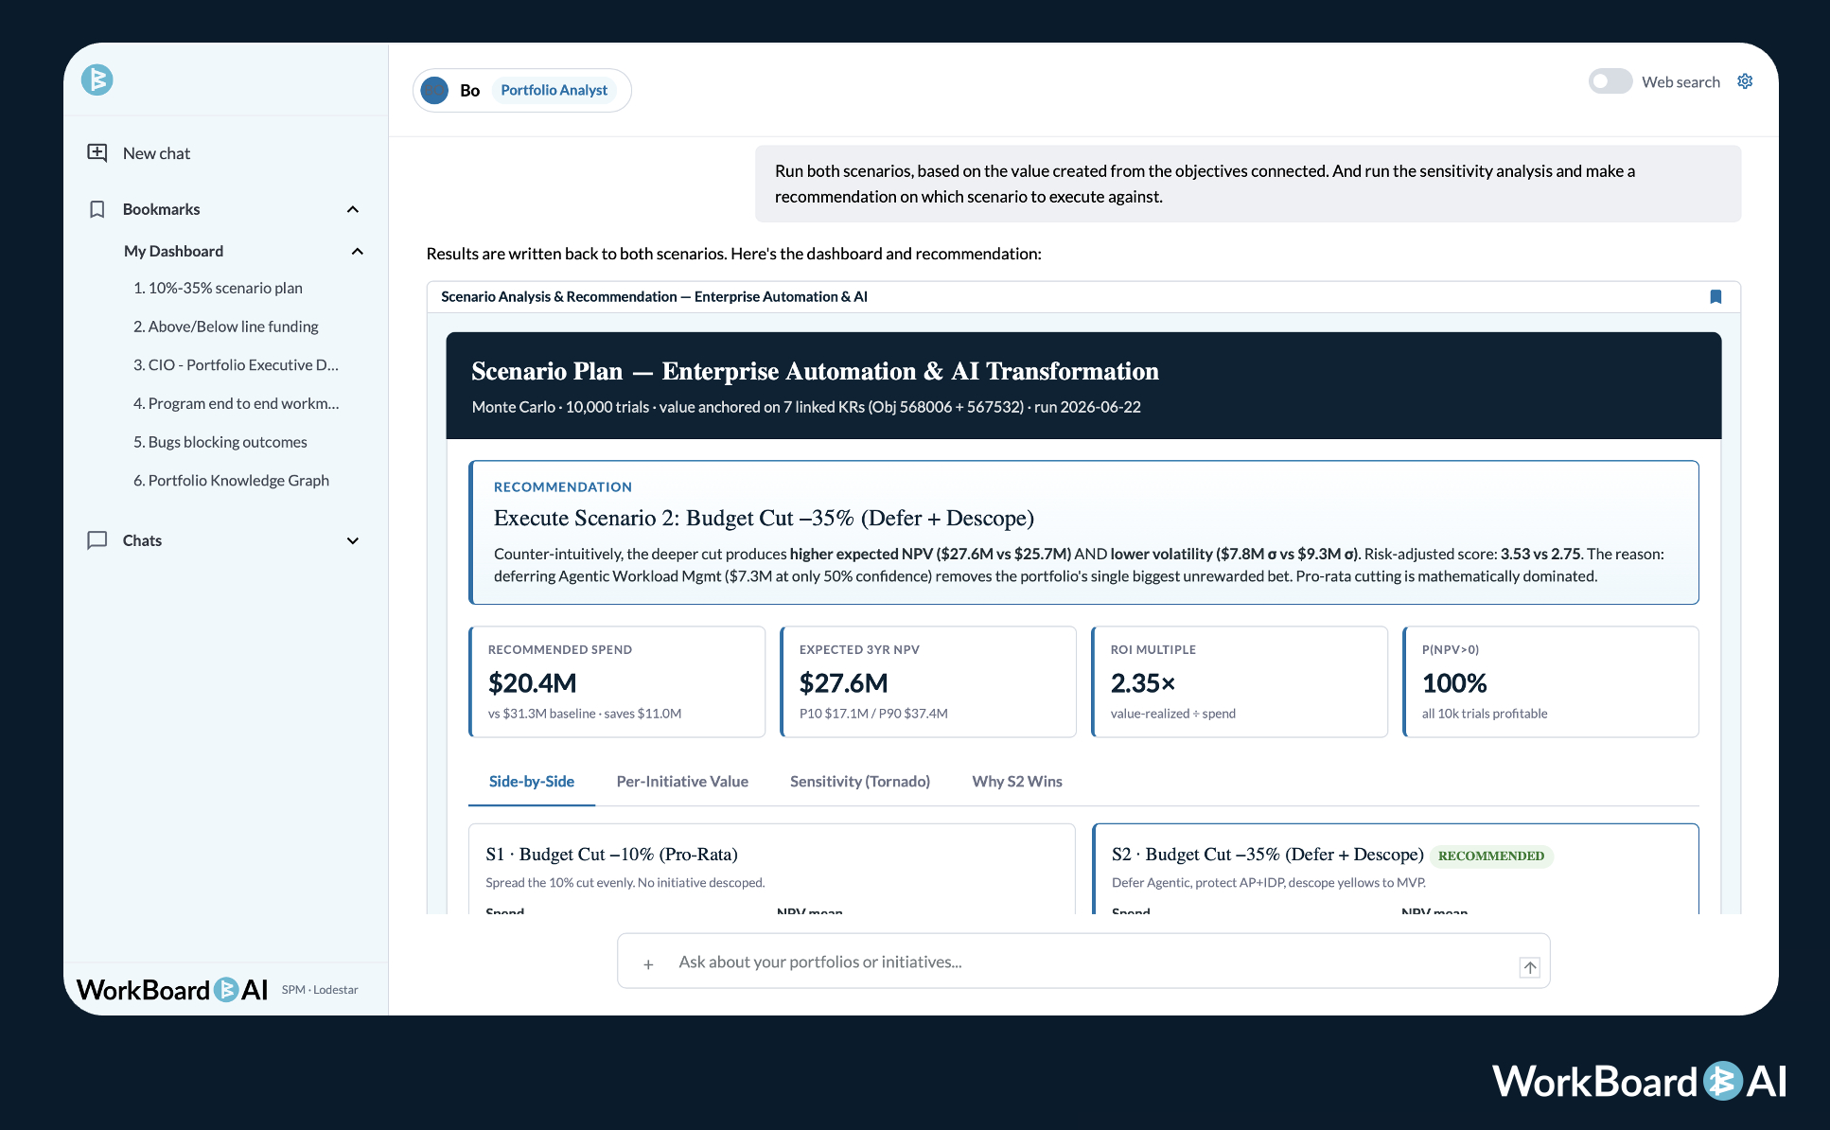Open bookmark Above/Below line funding
The width and height of the screenshot is (1830, 1130).
(225, 327)
